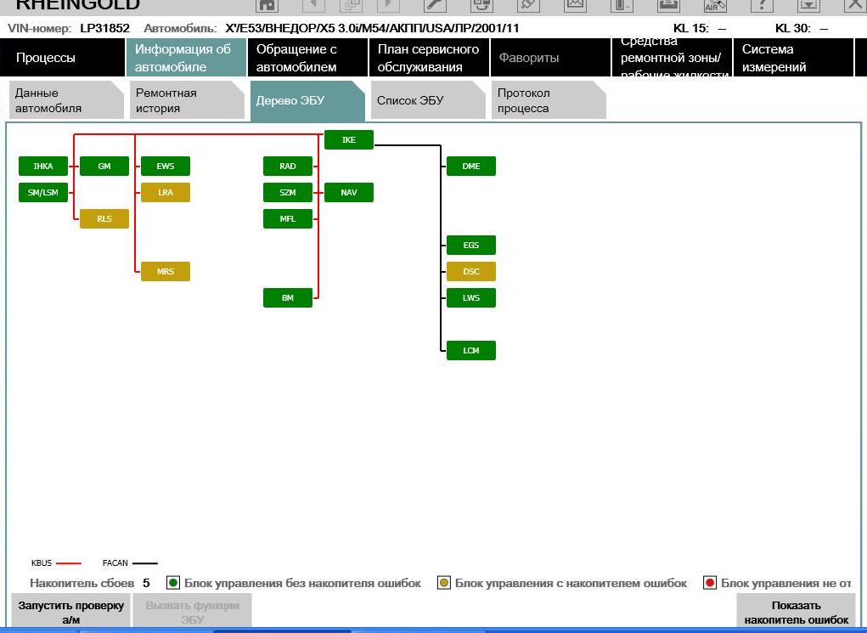The height and width of the screenshot is (633, 867).
Task: Click the KL 15 status indicator
Action: (x=700, y=28)
